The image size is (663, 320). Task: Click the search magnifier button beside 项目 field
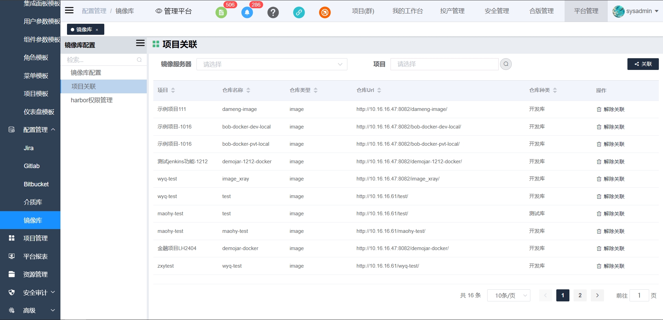pos(506,64)
